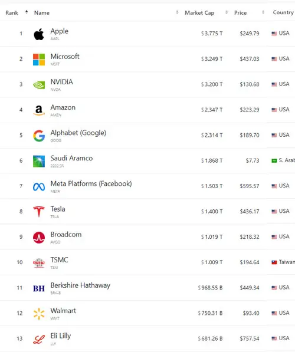Click the Meta infinity logo

pos(39,186)
